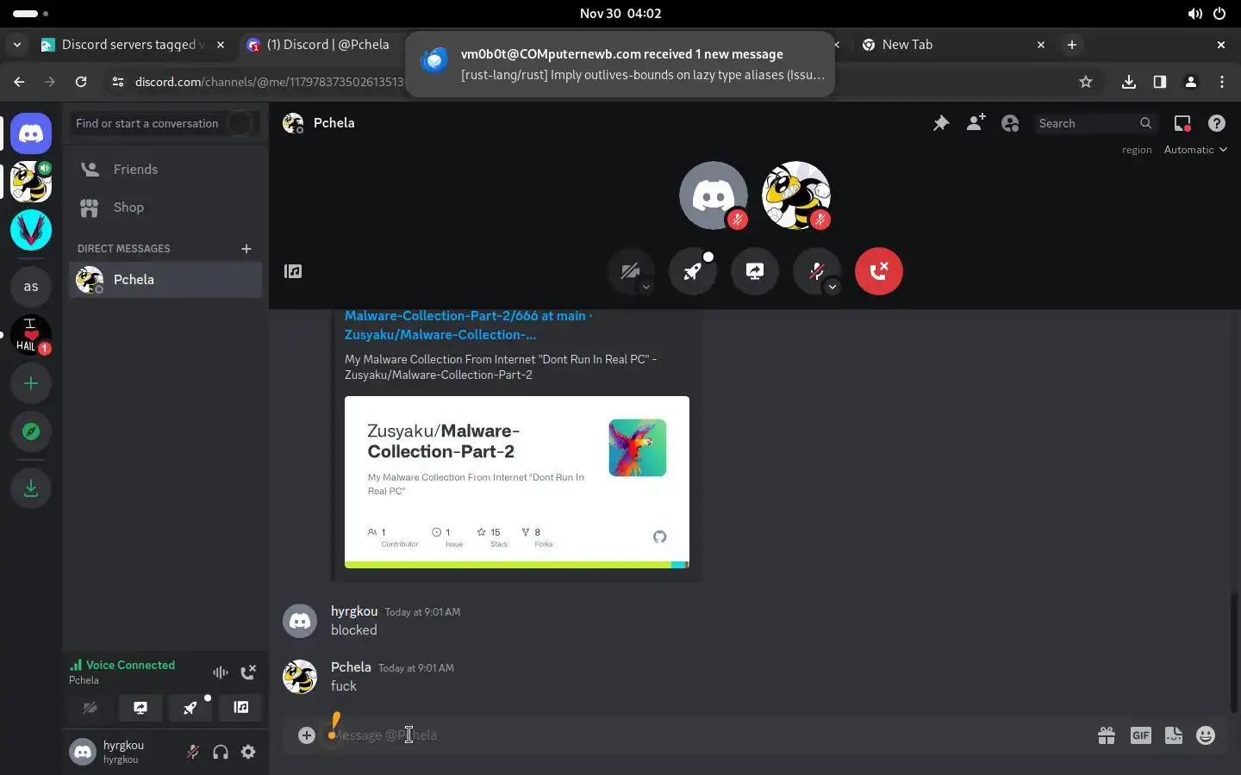Image resolution: width=1241 pixels, height=775 pixels.
Task: Click the Message @Pchela input field
Action: coord(707,735)
